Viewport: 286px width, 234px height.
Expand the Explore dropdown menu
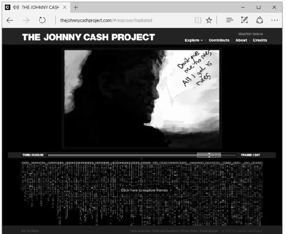[x=194, y=40]
